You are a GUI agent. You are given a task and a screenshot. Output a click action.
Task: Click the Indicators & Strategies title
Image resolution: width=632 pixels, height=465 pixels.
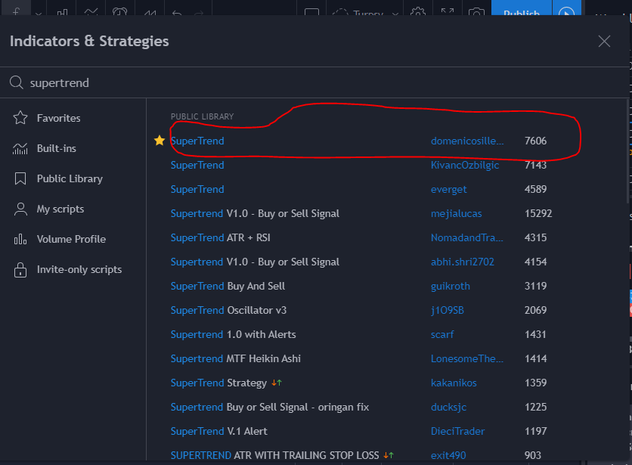(89, 41)
